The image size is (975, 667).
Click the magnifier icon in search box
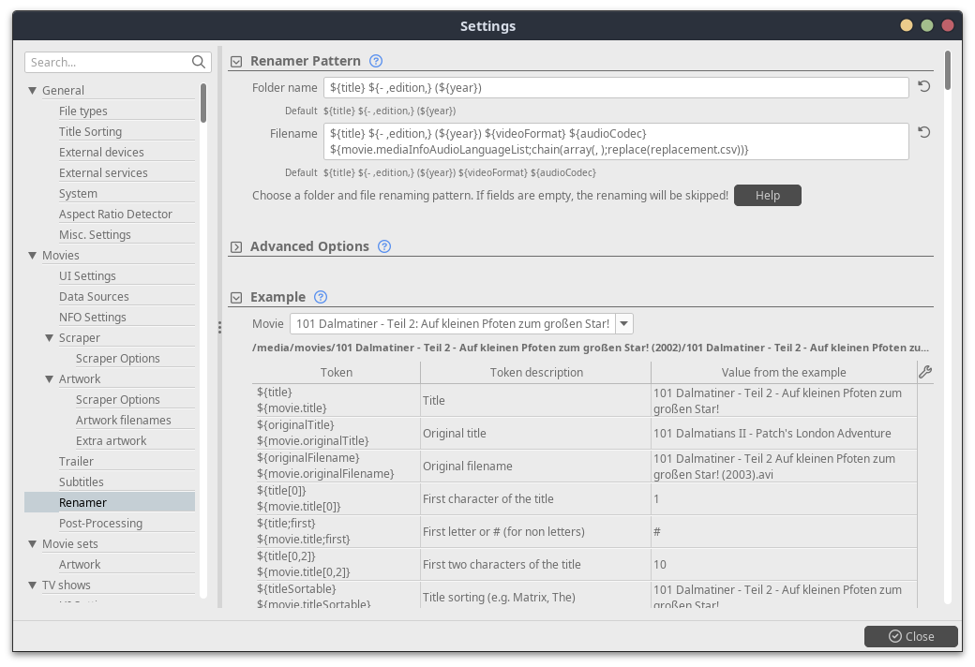(x=199, y=62)
